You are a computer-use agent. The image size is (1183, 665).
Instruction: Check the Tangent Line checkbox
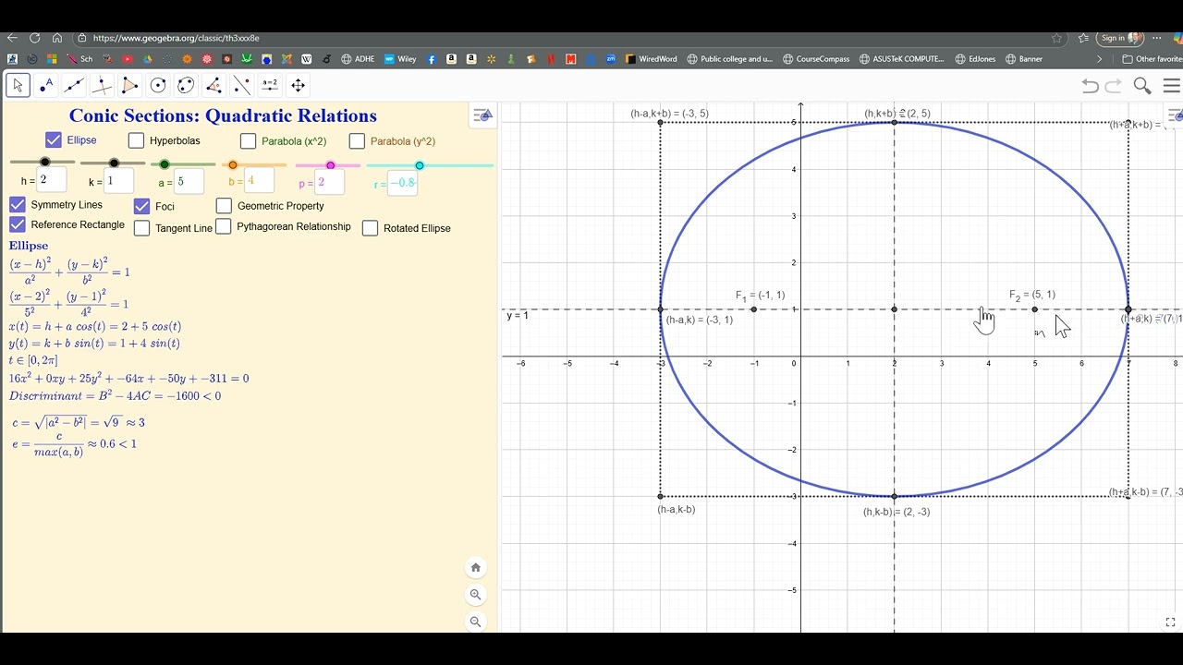coord(141,228)
